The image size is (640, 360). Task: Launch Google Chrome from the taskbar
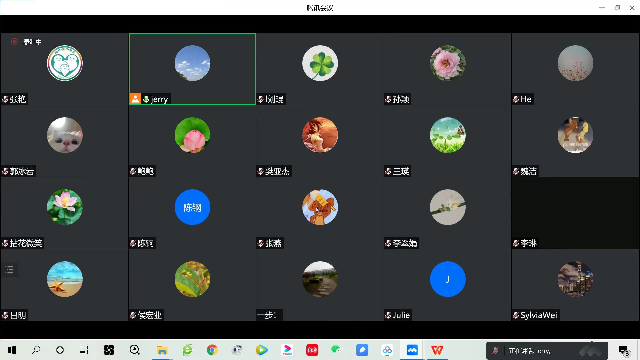[x=212, y=350]
